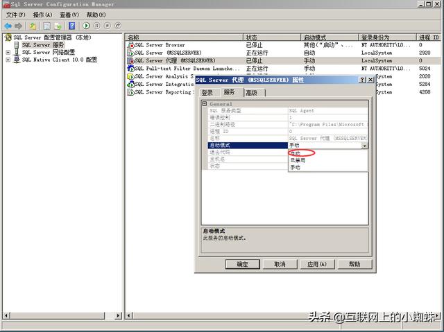
Task: Click the Stop service toolbar icon
Action: [x=108, y=26]
